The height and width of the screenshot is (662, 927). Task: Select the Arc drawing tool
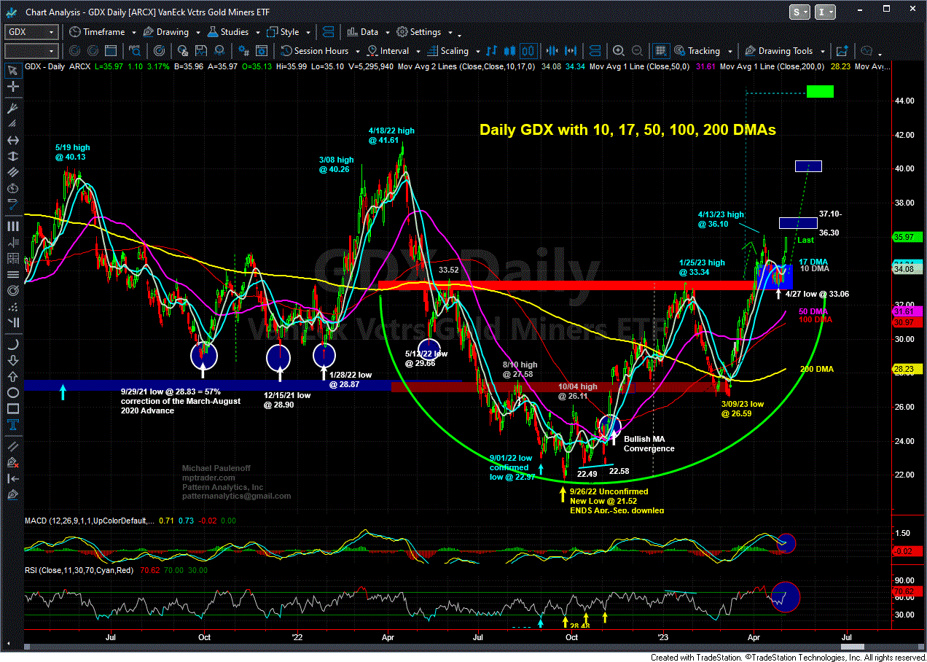(13, 344)
